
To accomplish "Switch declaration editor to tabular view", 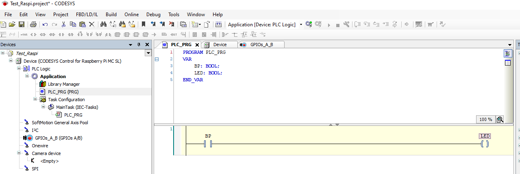I will [x=507, y=63].
